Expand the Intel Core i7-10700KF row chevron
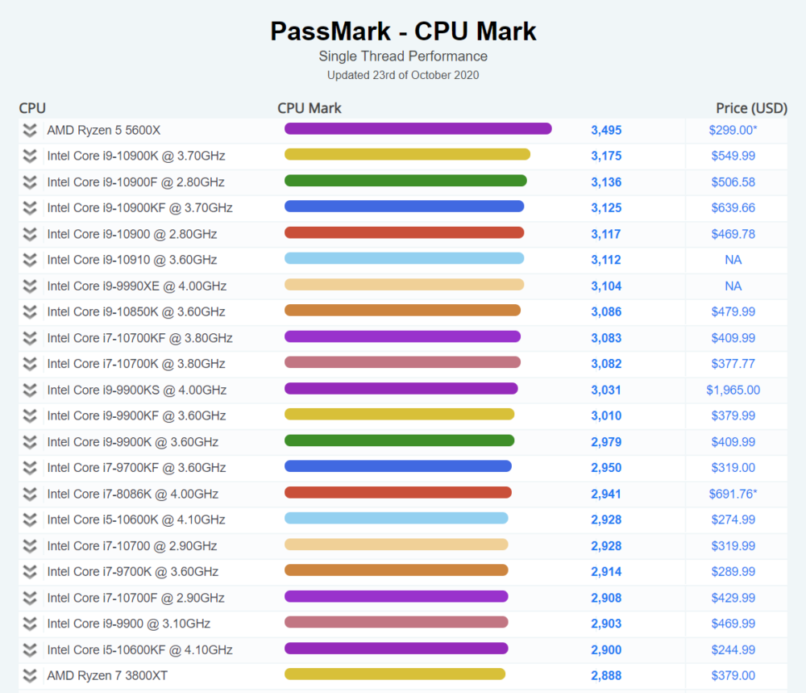806x693 pixels. pyautogui.click(x=30, y=338)
